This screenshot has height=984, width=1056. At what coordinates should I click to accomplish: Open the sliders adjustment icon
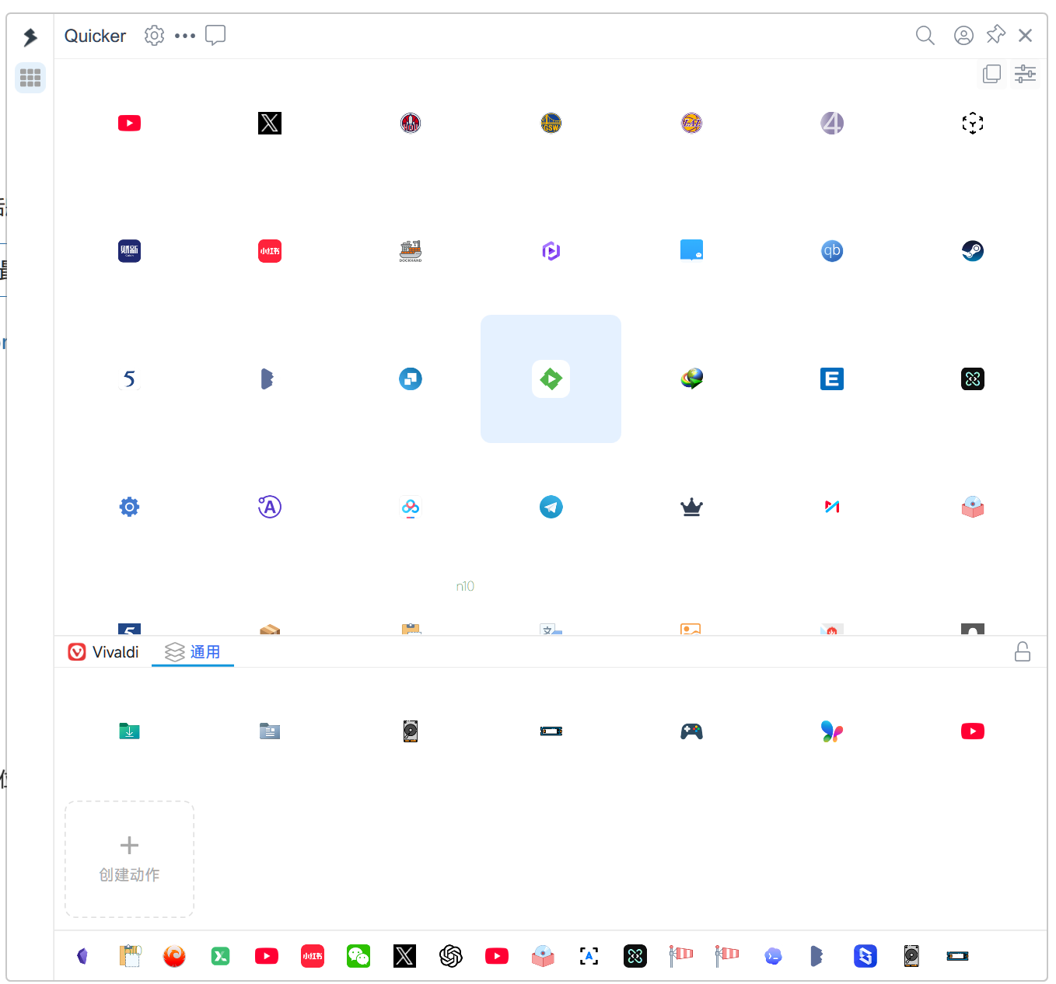[1025, 75]
